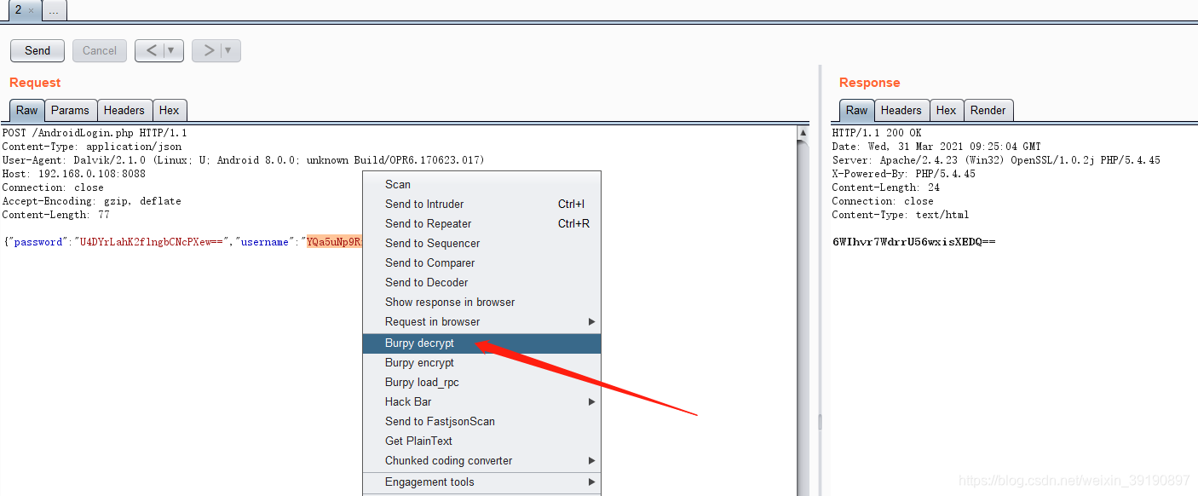Viewport: 1198px width, 496px height.
Task: Switch to Request Headers tab
Action: 124,110
